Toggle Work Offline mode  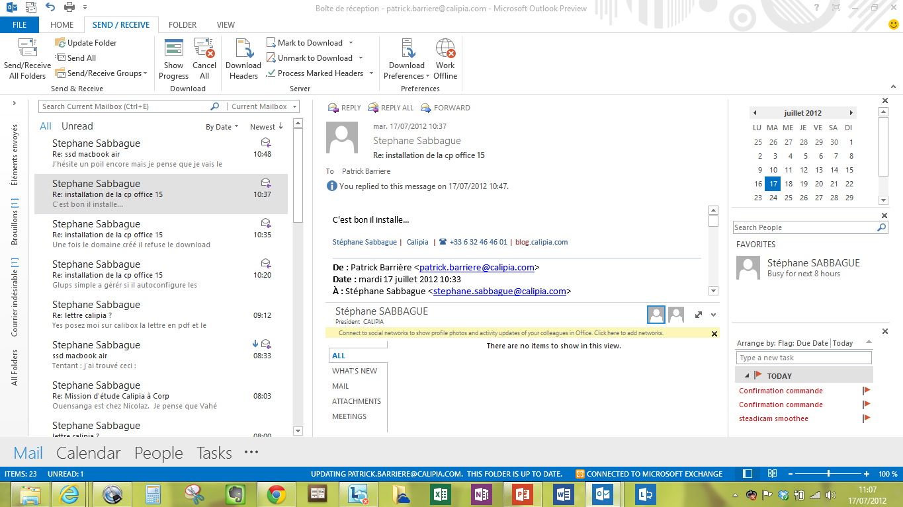click(445, 50)
